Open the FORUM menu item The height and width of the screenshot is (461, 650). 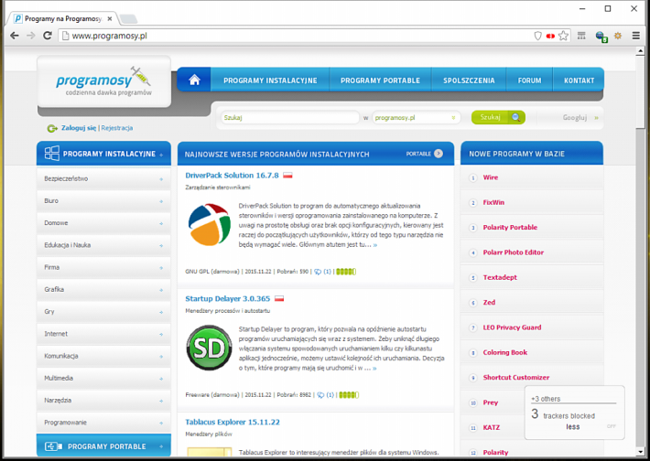pyautogui.click(x=529, y=80)
